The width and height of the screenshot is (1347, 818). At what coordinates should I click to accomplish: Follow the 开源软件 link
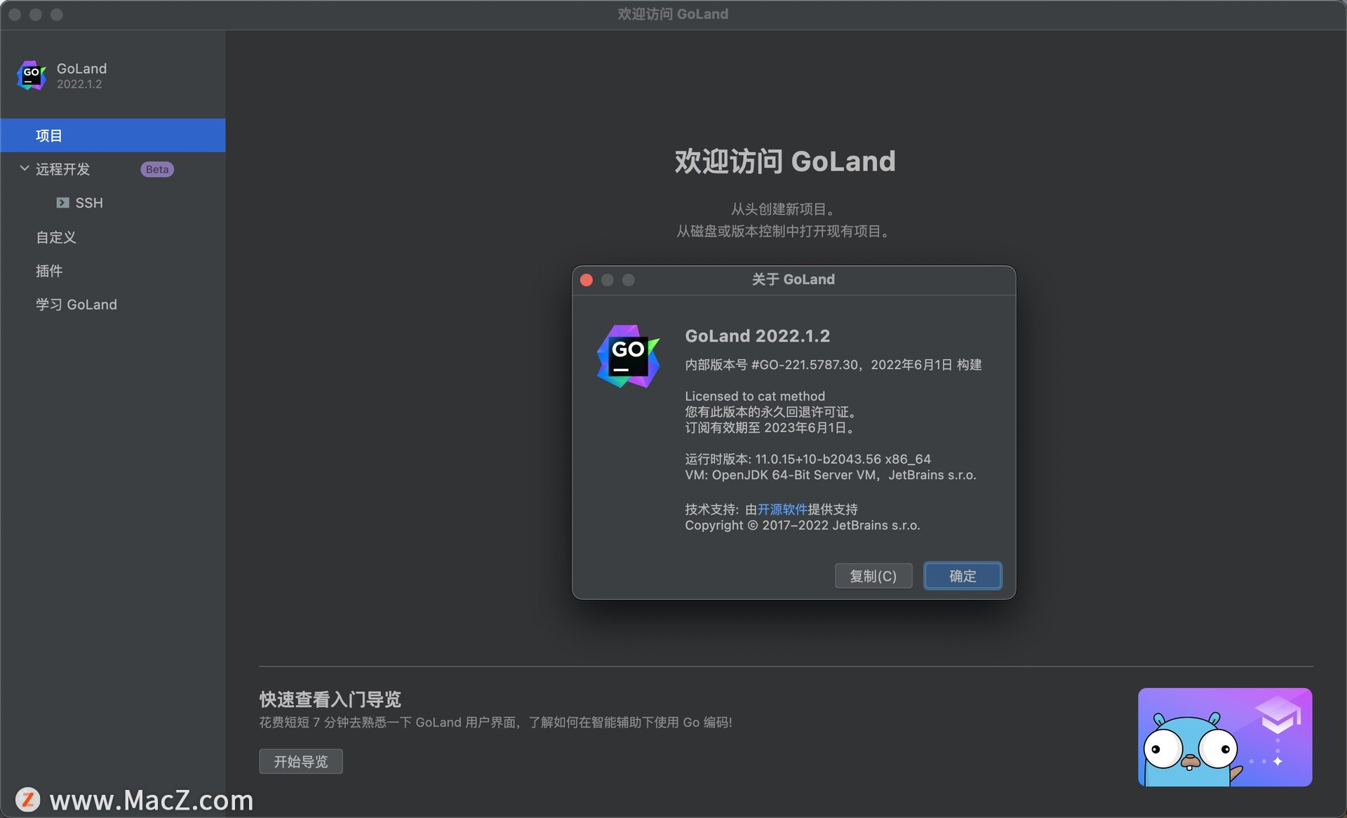point(782,509)
